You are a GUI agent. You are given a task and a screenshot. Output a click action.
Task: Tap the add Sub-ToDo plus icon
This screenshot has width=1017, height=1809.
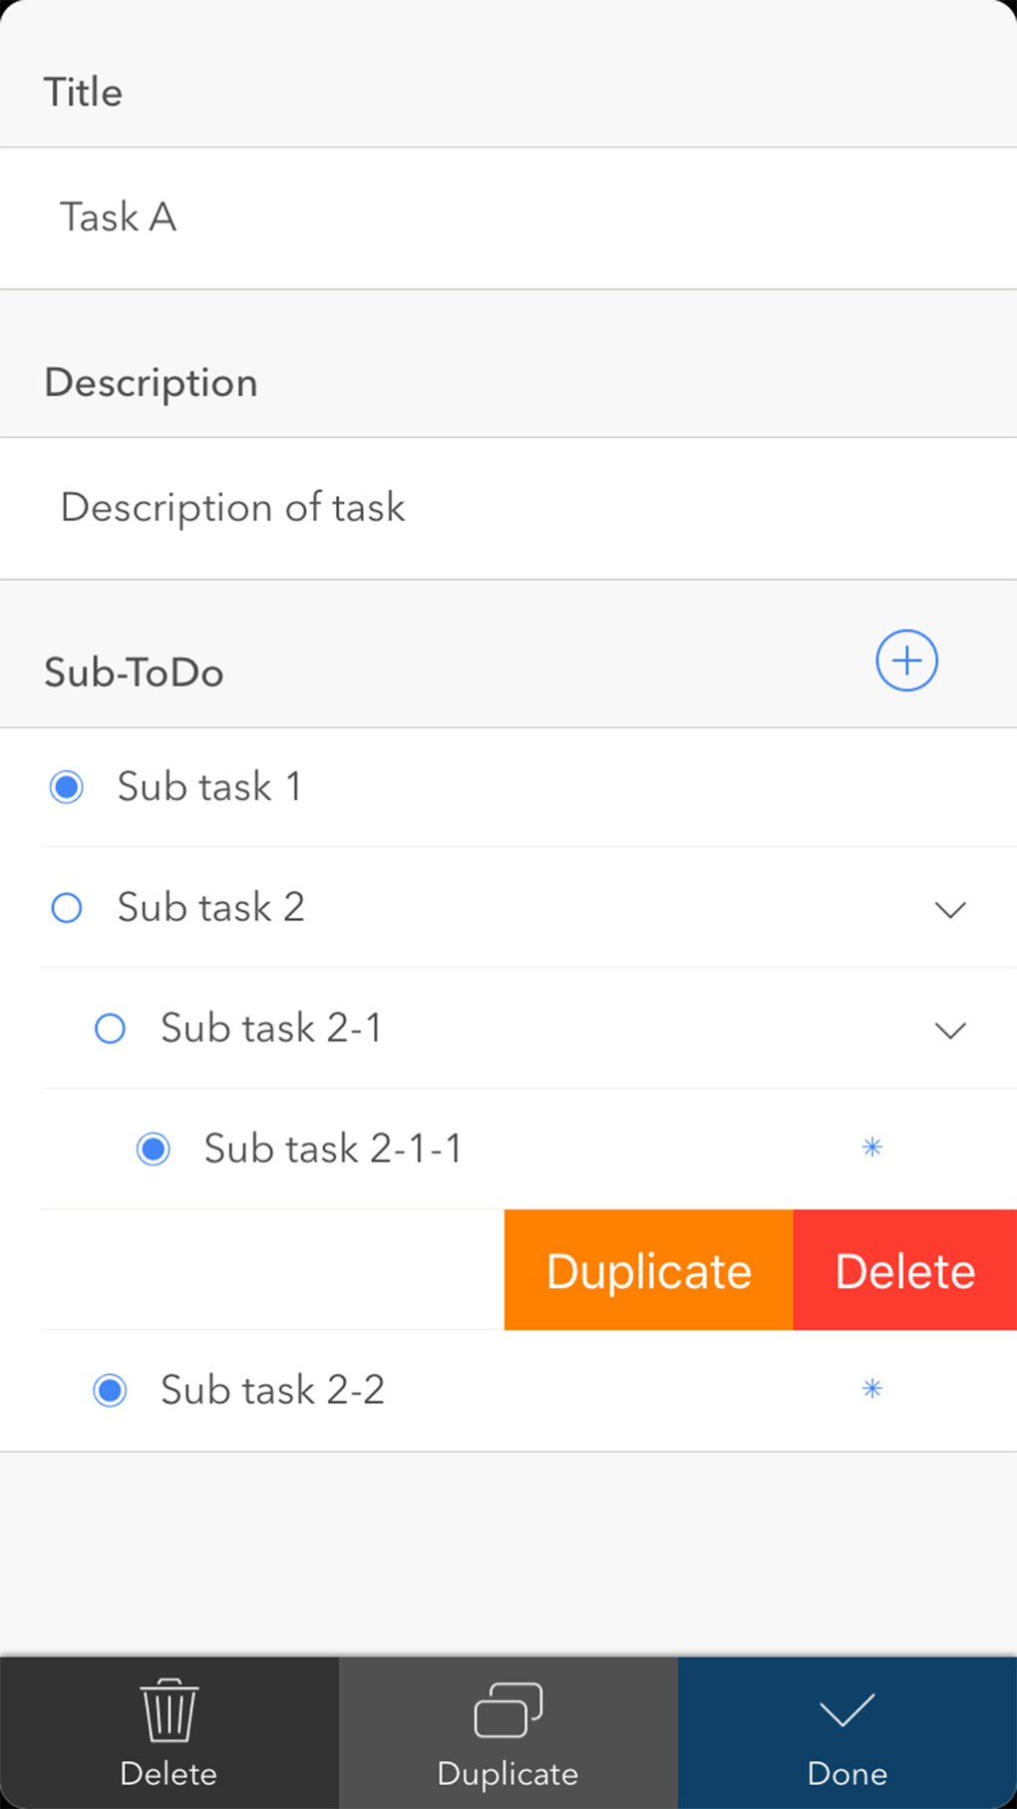pos(906,661)
